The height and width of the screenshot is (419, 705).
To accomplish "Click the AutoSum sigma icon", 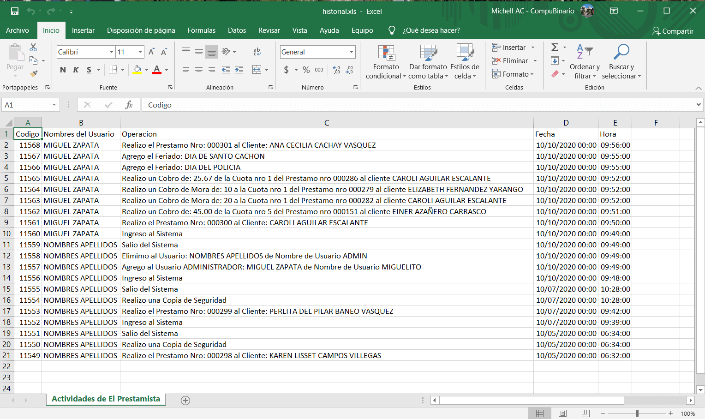I will (555, 48).
